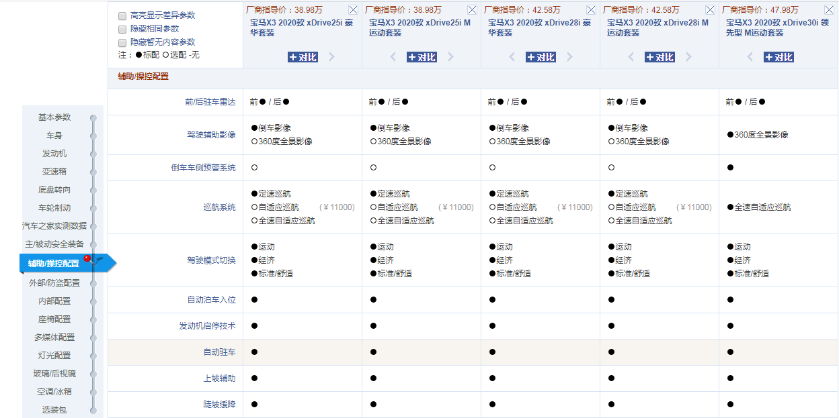Move xDrive28i M运动套装 column left with arrow
The width and height of the screenshot is (839, 418).
(631, 57)
